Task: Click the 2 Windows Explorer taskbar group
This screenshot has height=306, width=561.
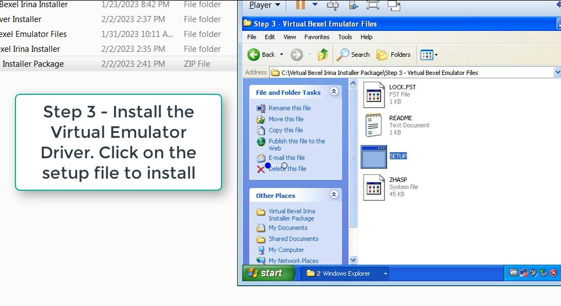Action: coord(346,273)
